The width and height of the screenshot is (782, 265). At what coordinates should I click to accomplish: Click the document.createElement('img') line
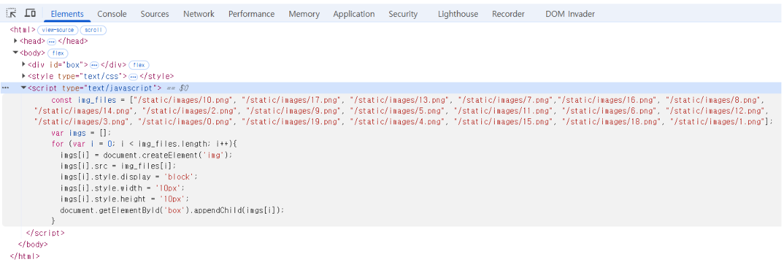pyautogui.click(x=146, y=155)
